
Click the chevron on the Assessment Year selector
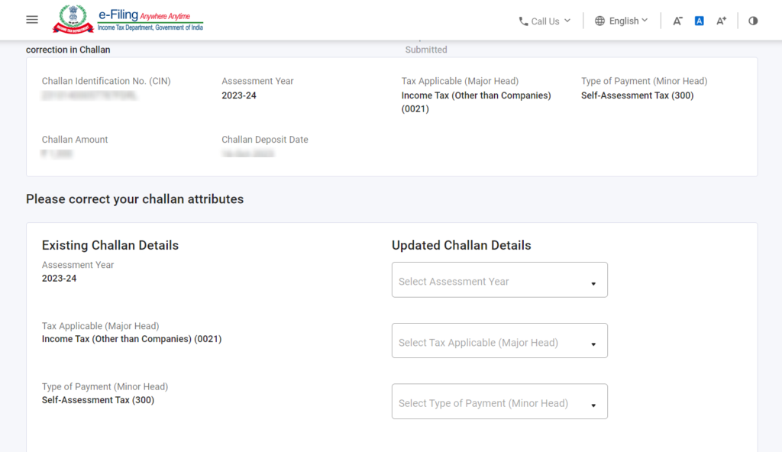tap(593, 281)
